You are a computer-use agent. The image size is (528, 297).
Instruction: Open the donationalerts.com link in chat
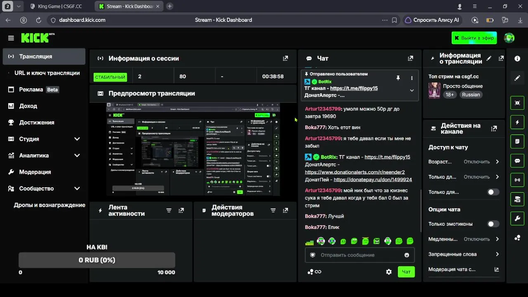point(355,172)
